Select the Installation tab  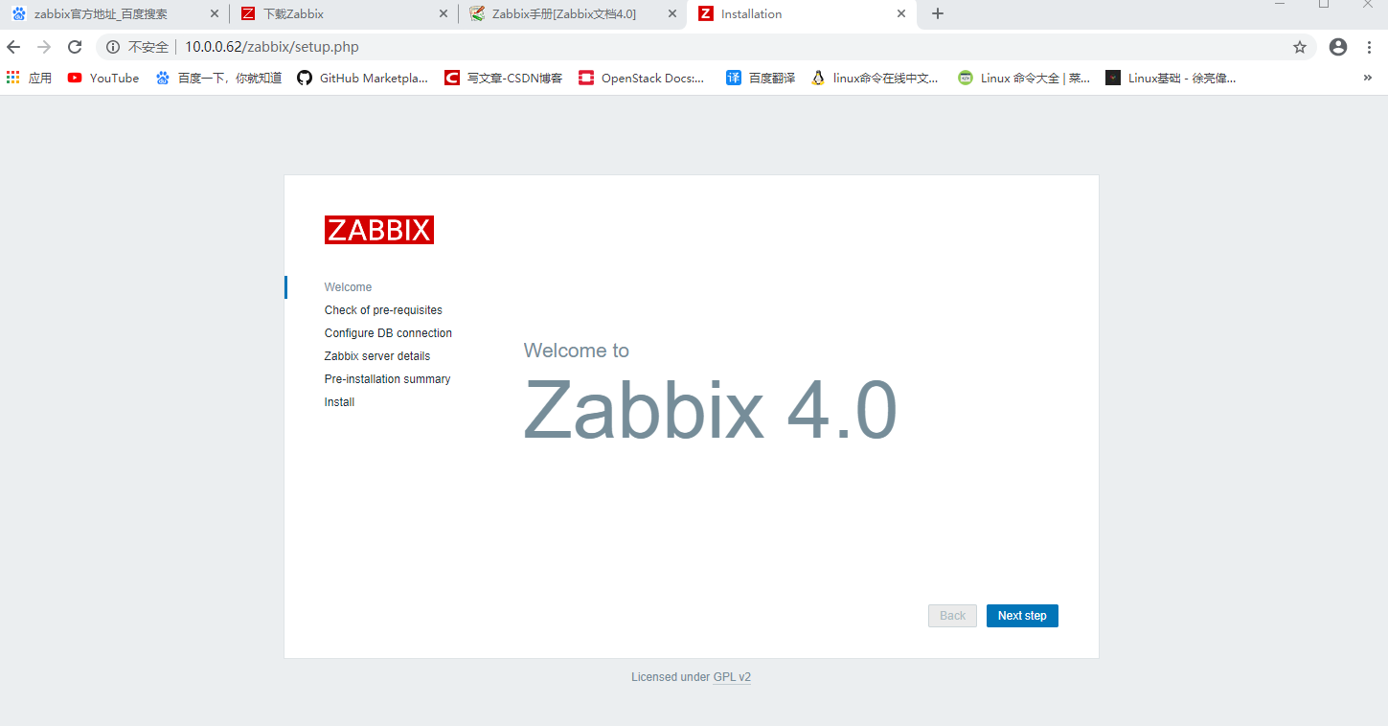(x=801, y=14)
